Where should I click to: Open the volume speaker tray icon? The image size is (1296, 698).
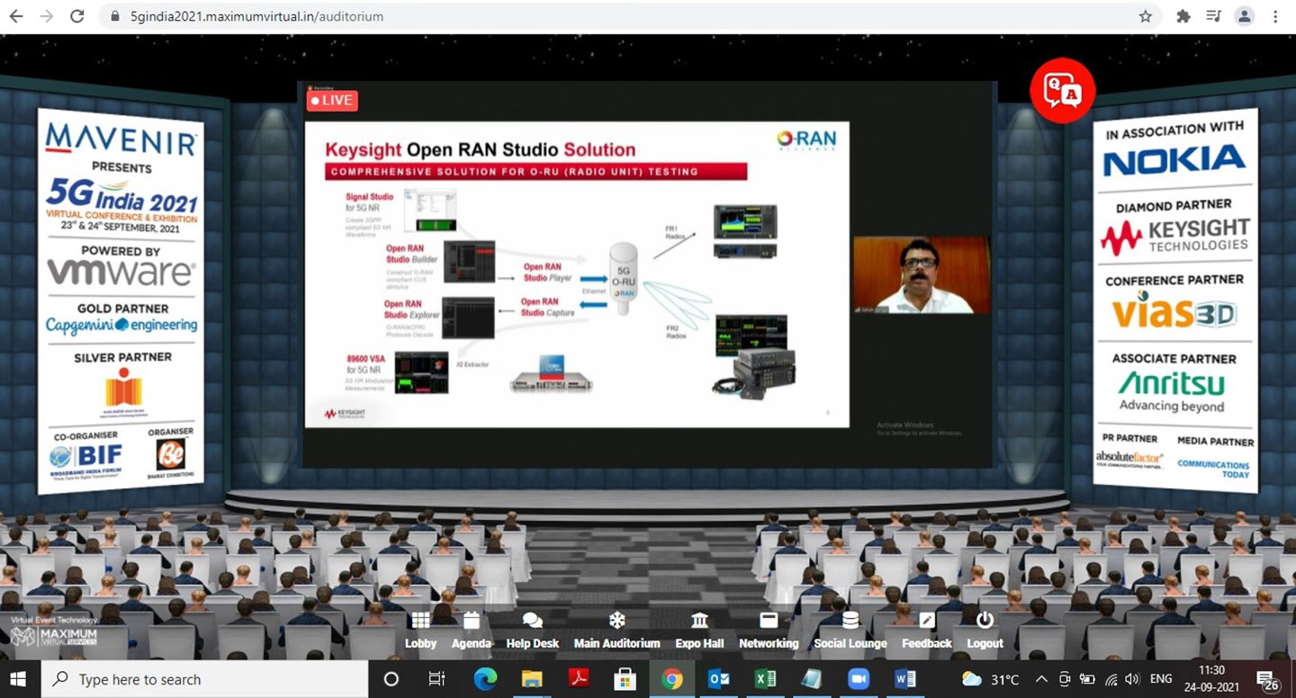(1131, 679)
